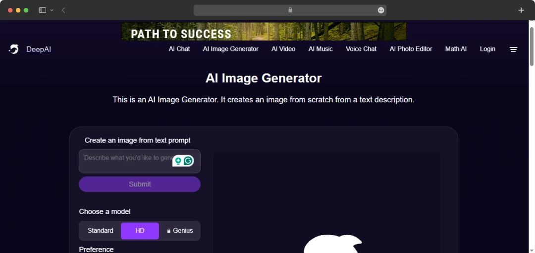Click the AI Image Generator heading
Screen dimensions: 535x253
264,78
